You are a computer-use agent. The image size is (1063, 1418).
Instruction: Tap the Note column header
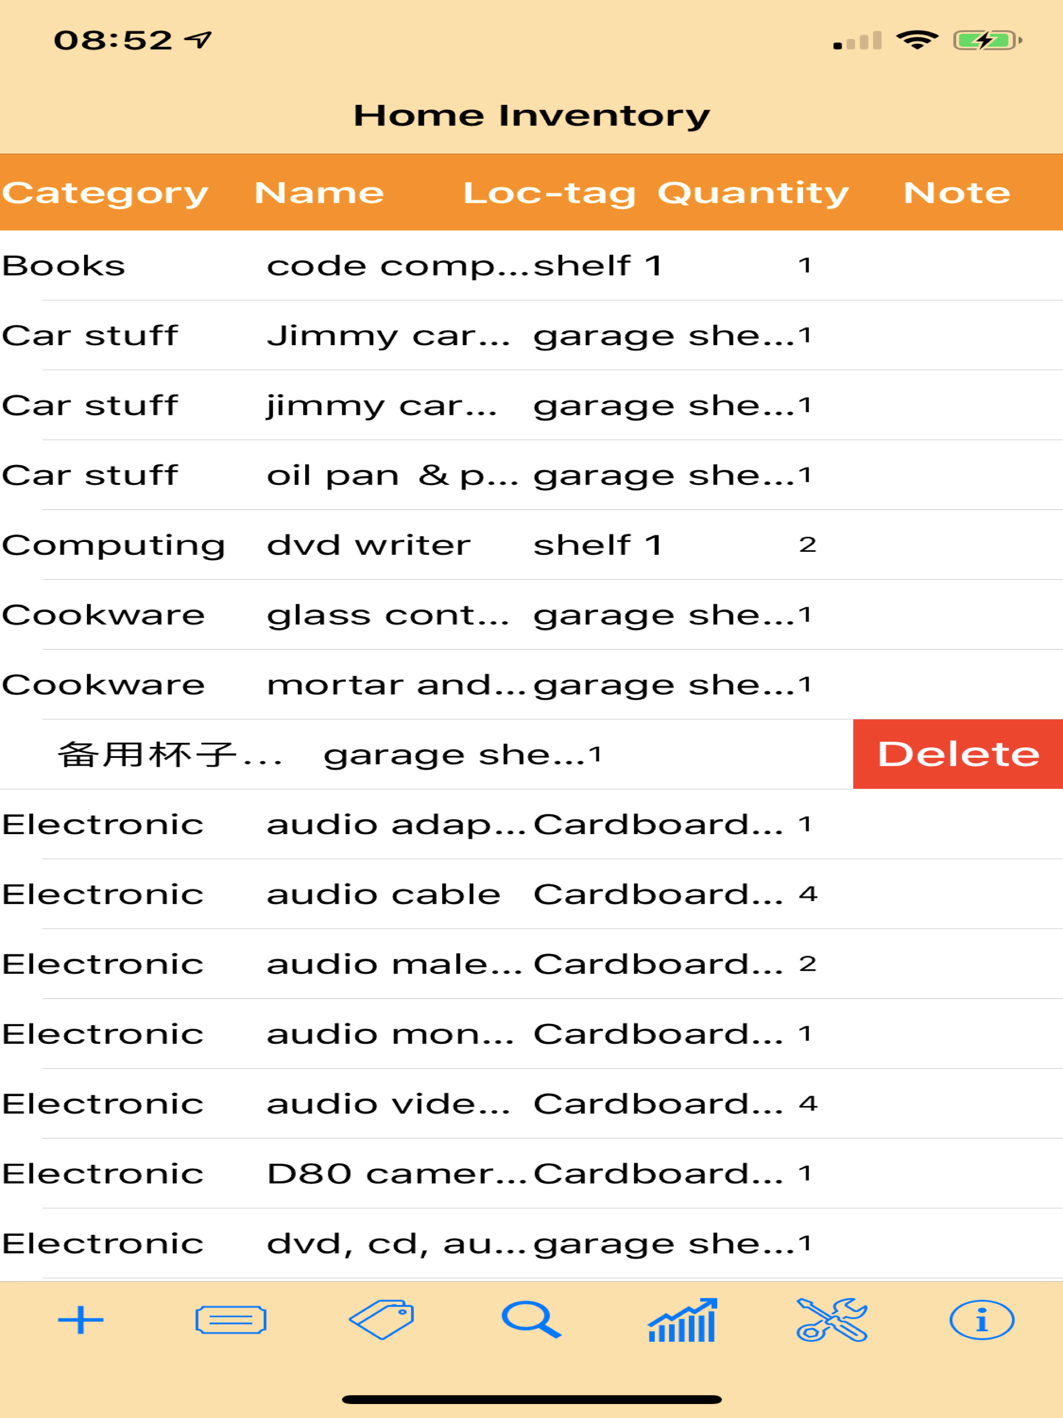[x=957, y=193]
